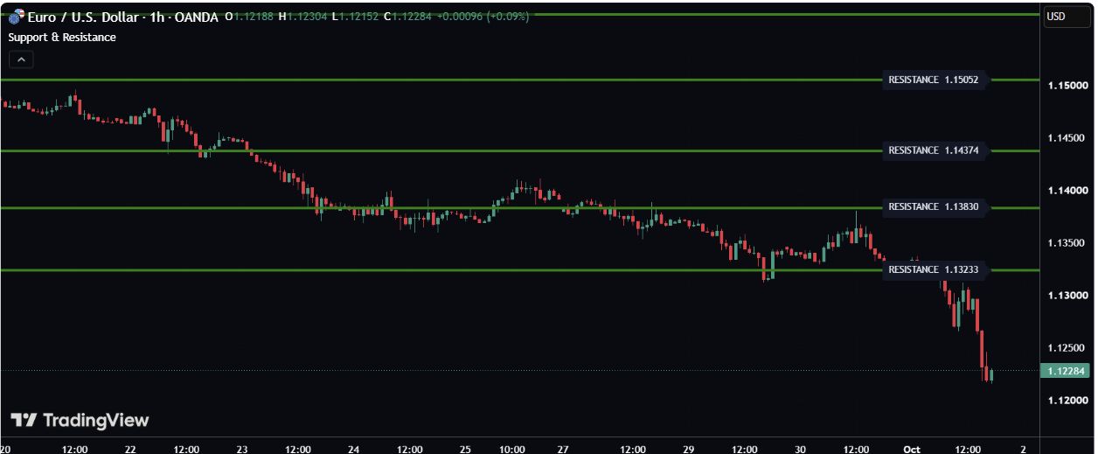
Task: Click the close value C1.12284 in the header
Action: click(407, 17)
